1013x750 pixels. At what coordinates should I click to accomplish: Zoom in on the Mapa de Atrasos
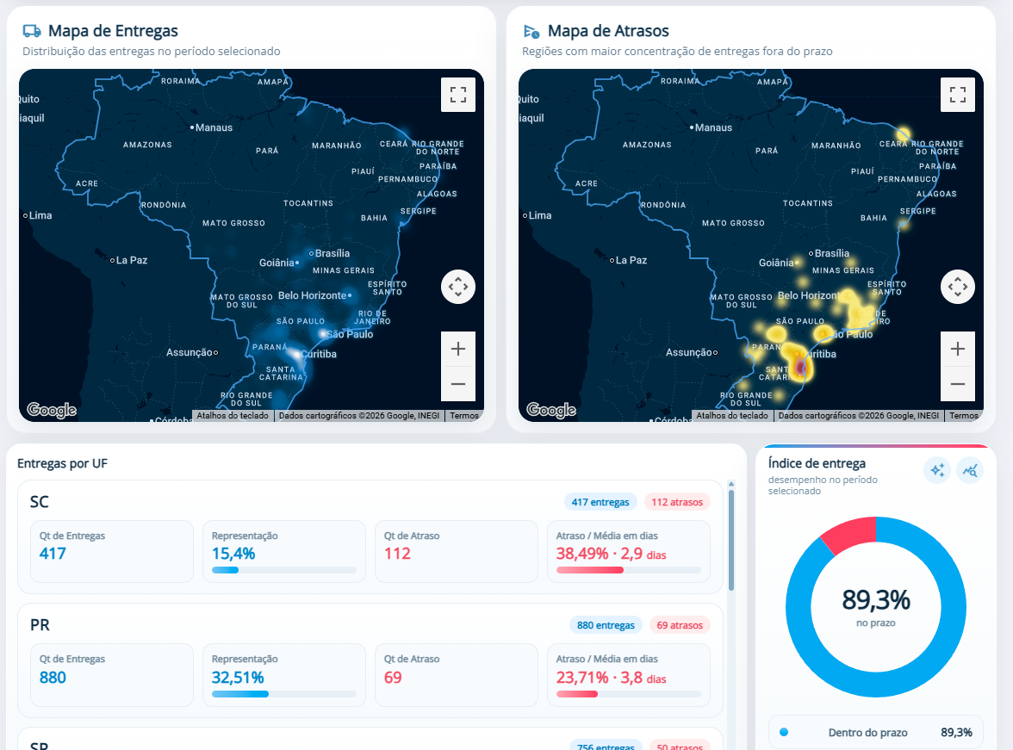coord(958,349)
